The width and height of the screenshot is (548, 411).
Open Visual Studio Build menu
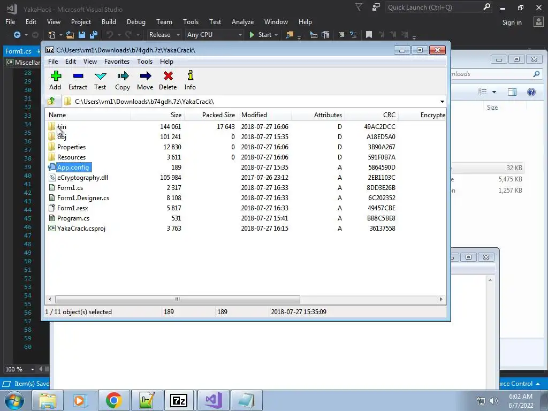pyautogui.click(x=109, y=21)
